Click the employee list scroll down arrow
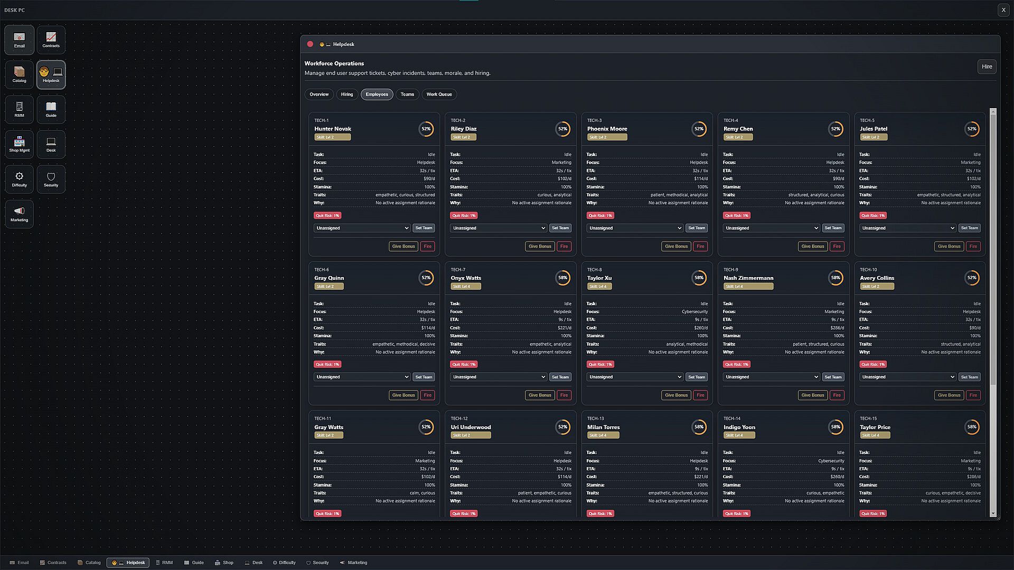 tap(993, 514)
